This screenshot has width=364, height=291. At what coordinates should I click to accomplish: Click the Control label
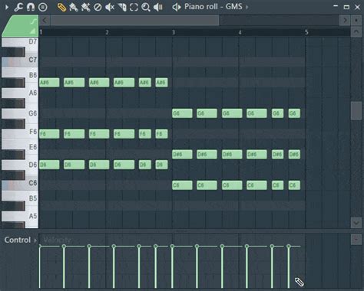tap(18, 240)
